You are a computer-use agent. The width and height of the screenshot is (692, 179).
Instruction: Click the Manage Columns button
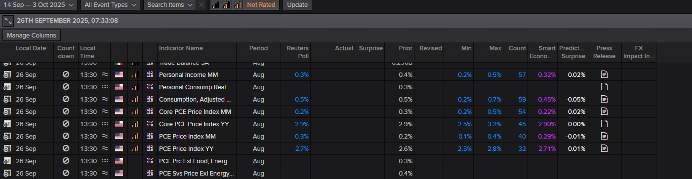click(32, 36)
